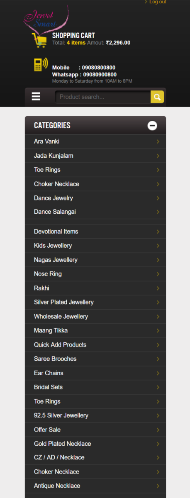Click the Product search input field
The image size is (190, 498).
[x=103, y=97]
